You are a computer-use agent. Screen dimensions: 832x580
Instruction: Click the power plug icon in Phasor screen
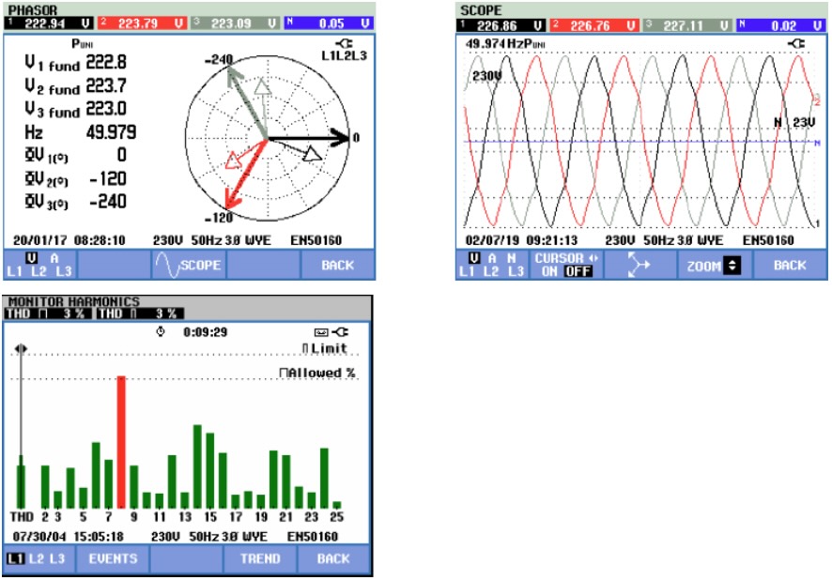tap(346, 43)
